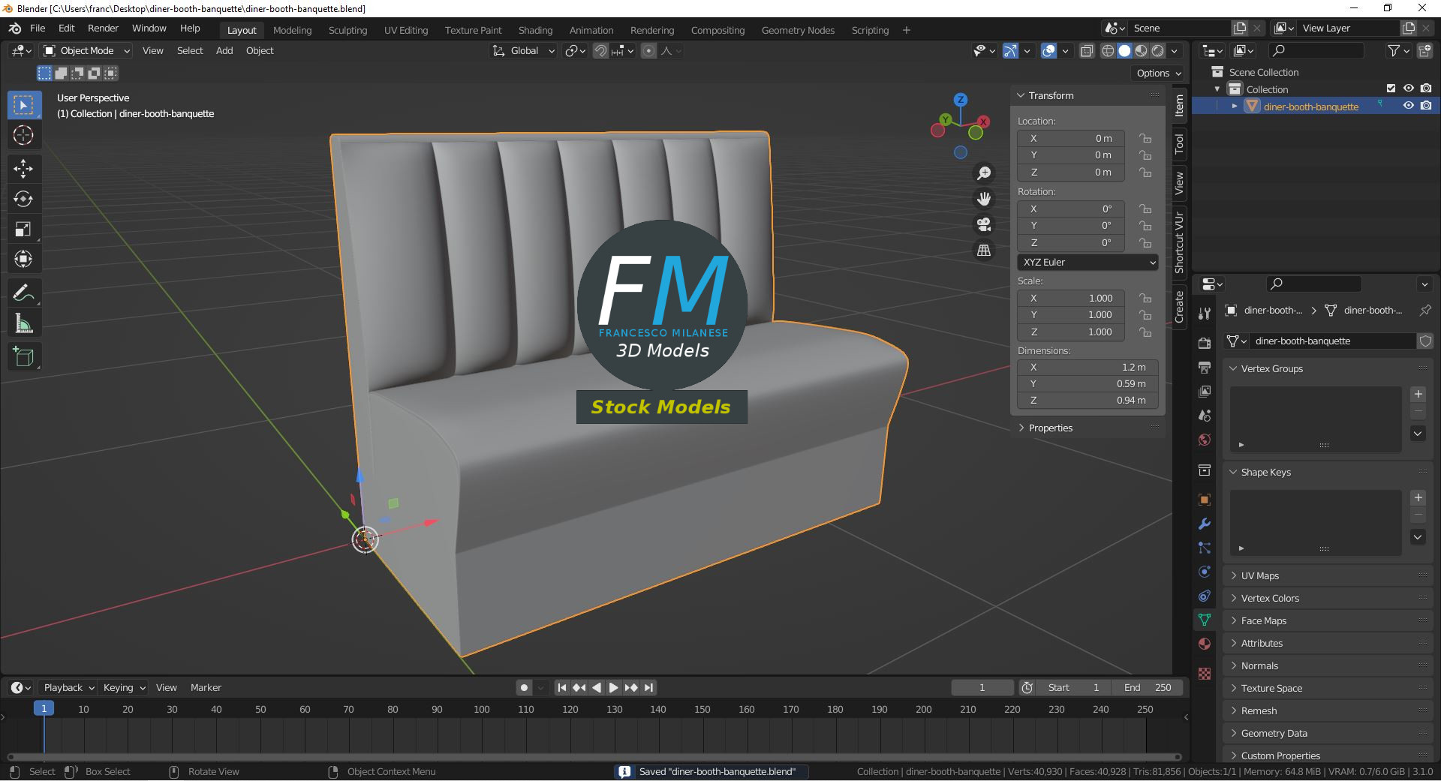Open Particle properties tab icon
This screenshot has height=781, width=1441.
[1205, 548]
